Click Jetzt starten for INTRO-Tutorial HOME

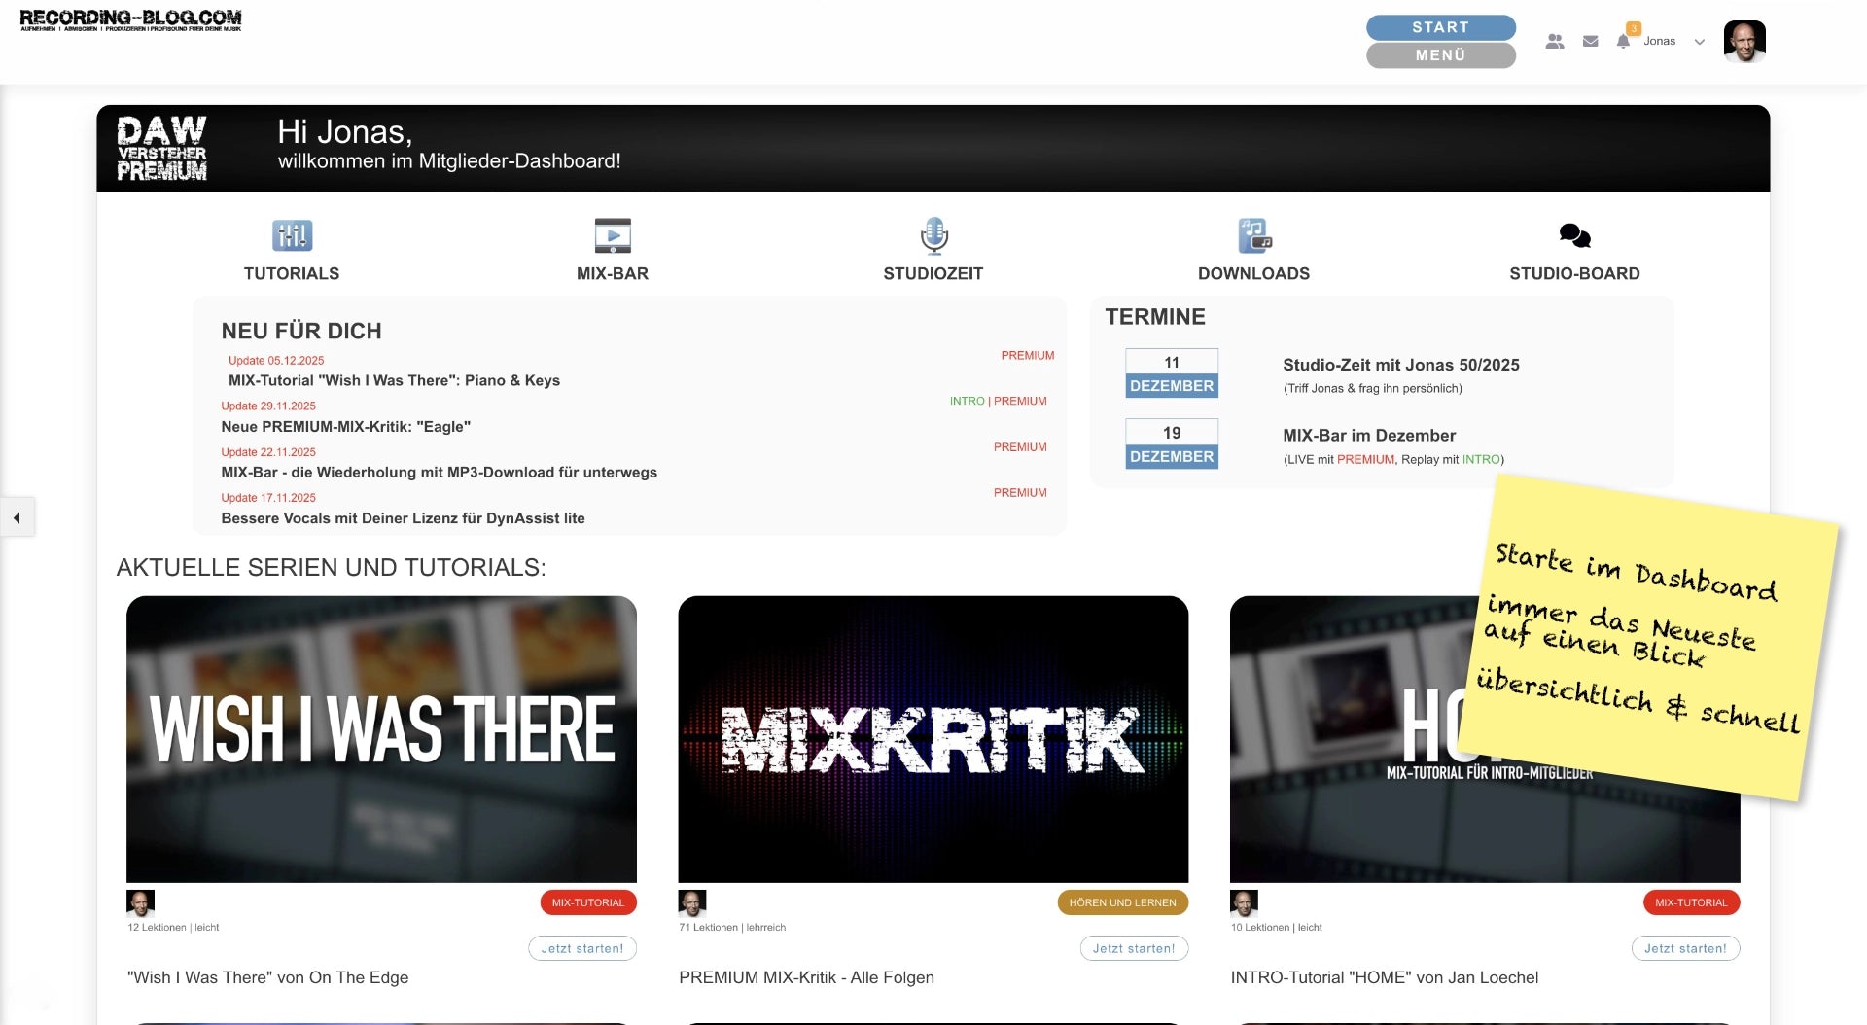click(x=1685, y=948)
